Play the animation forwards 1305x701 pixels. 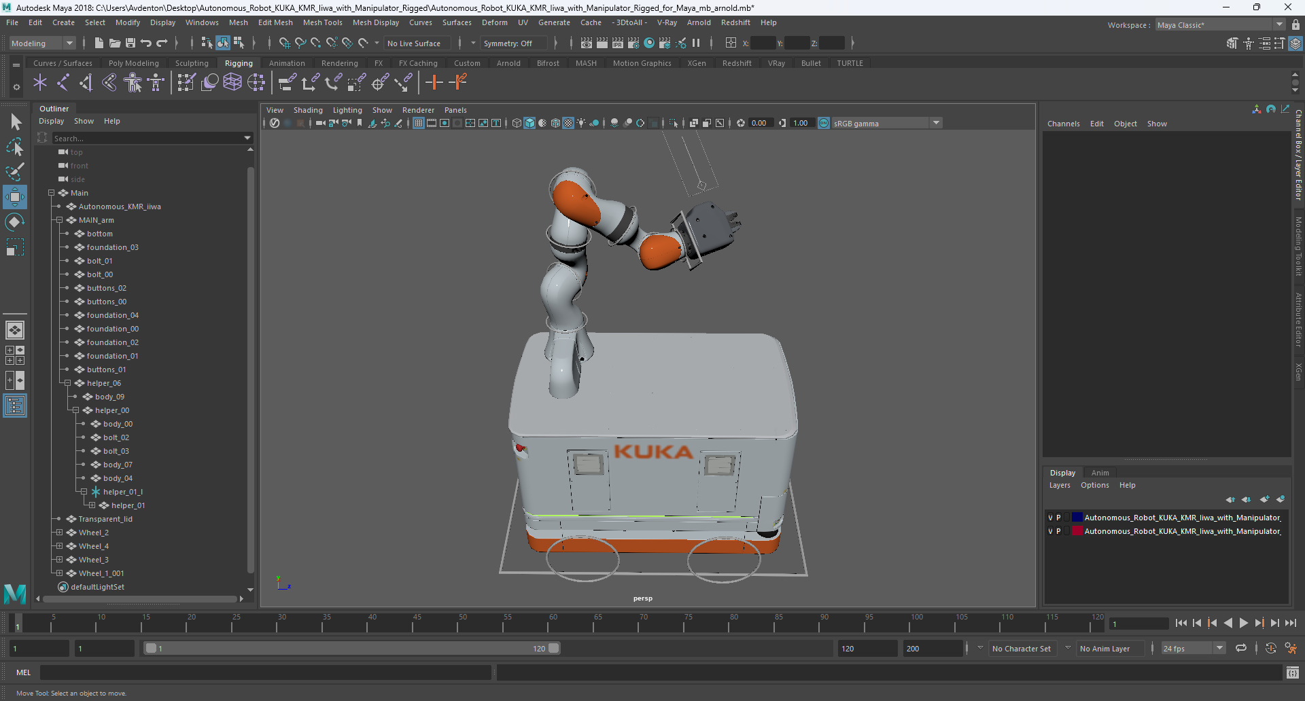tap(1243, 623)
